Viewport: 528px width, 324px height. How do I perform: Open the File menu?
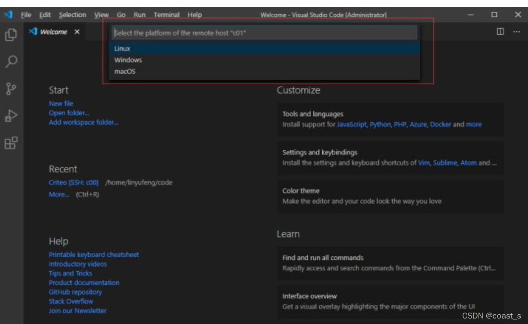(x=26, y=15)
